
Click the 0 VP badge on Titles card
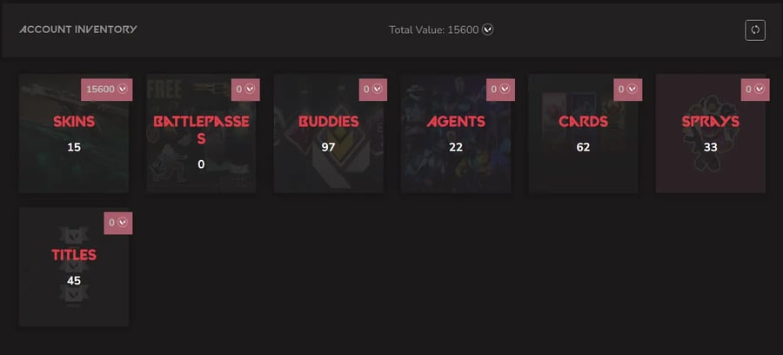[117, 224]
